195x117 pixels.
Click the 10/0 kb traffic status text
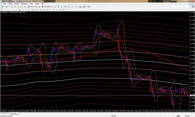pyautogui.click(x=187, y=116)
